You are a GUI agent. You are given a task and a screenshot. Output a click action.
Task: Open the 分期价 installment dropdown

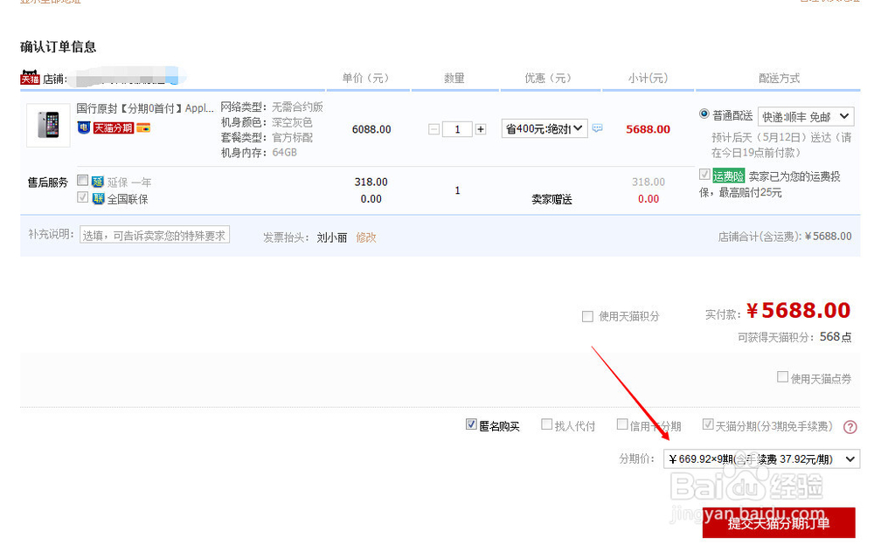761,458
